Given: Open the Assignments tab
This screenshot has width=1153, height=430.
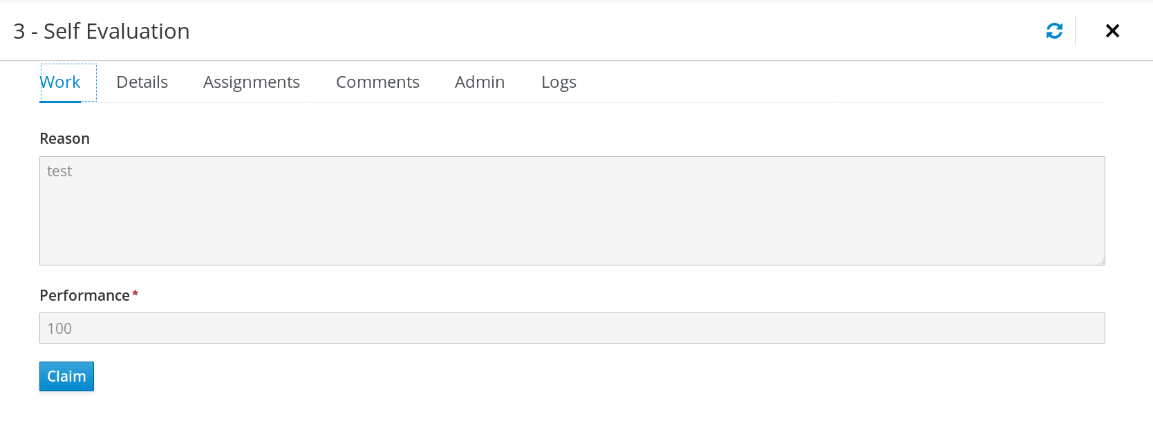Looking at the screenshot, I should (251, 82).
